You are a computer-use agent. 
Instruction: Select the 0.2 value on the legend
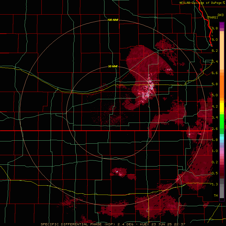click(215, 162)
